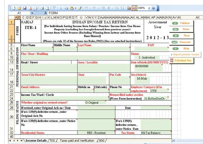Click the Zoom box showing 100%
Image resolution: width=203 pixels, height=144 pixels.
tap(142, 8)
